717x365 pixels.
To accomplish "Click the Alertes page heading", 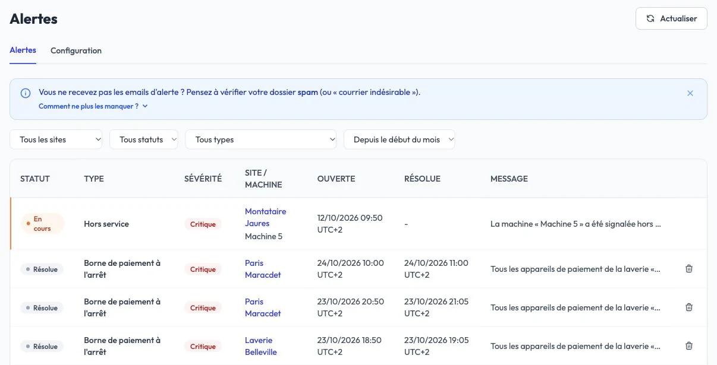I will [33, 18].
